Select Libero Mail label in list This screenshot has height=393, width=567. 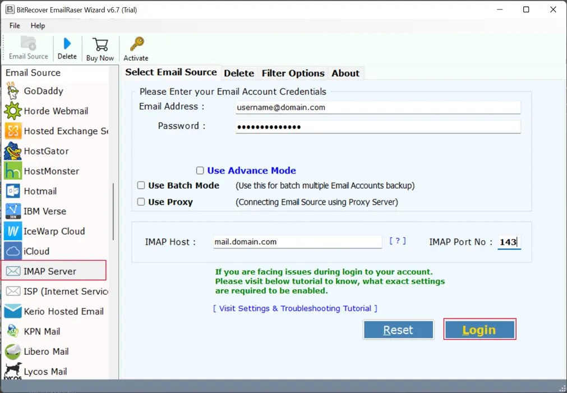pos(47,351)
